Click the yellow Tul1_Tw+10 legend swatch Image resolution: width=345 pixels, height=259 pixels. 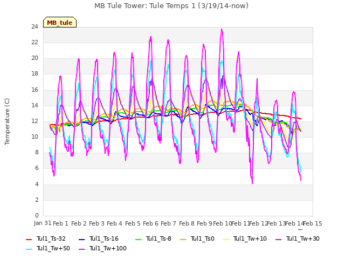point(225,239)
